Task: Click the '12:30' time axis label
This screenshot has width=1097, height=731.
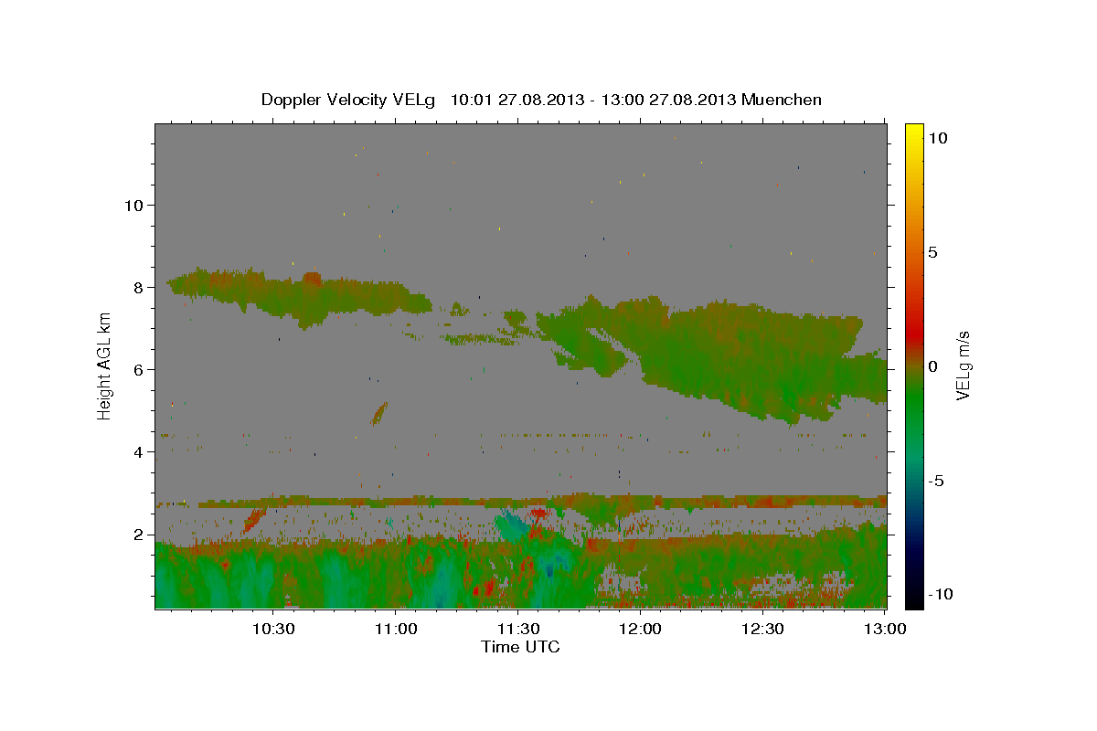Action: 762,629
